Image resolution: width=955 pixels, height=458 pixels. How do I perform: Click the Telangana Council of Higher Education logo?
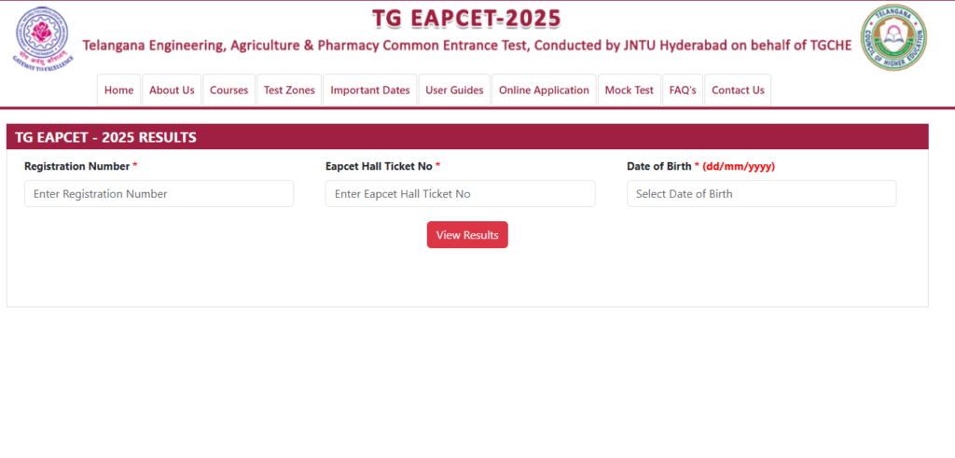point(893,37)
